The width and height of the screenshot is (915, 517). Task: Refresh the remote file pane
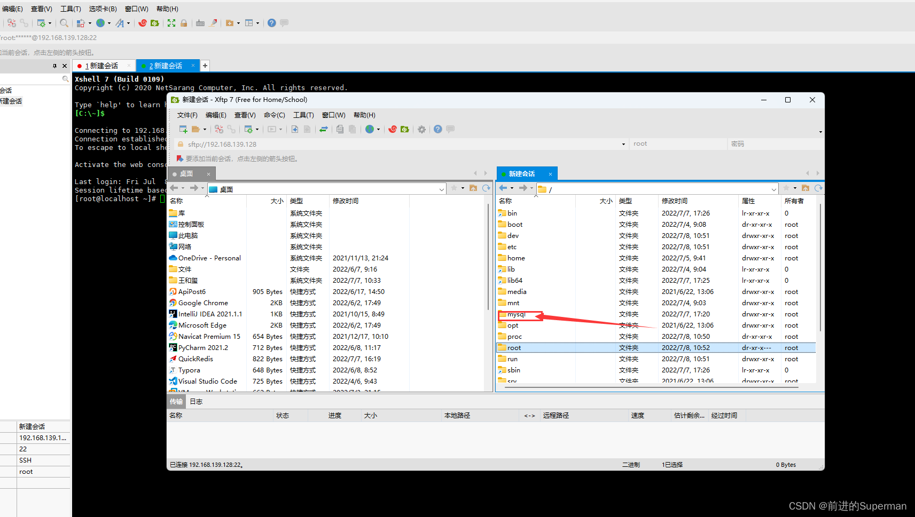818,188
